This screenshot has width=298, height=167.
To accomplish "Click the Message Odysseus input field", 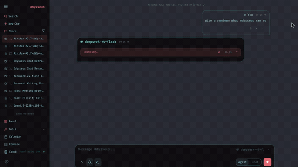I will click(x=156, y=149).
